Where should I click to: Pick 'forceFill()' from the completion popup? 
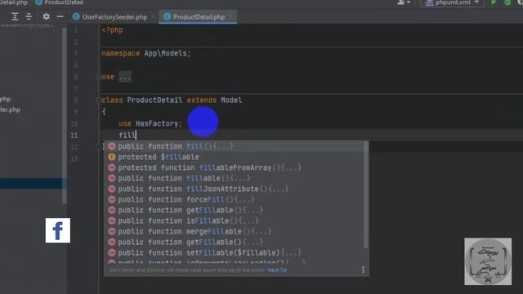pyautogui.click(x=235, y=199)
